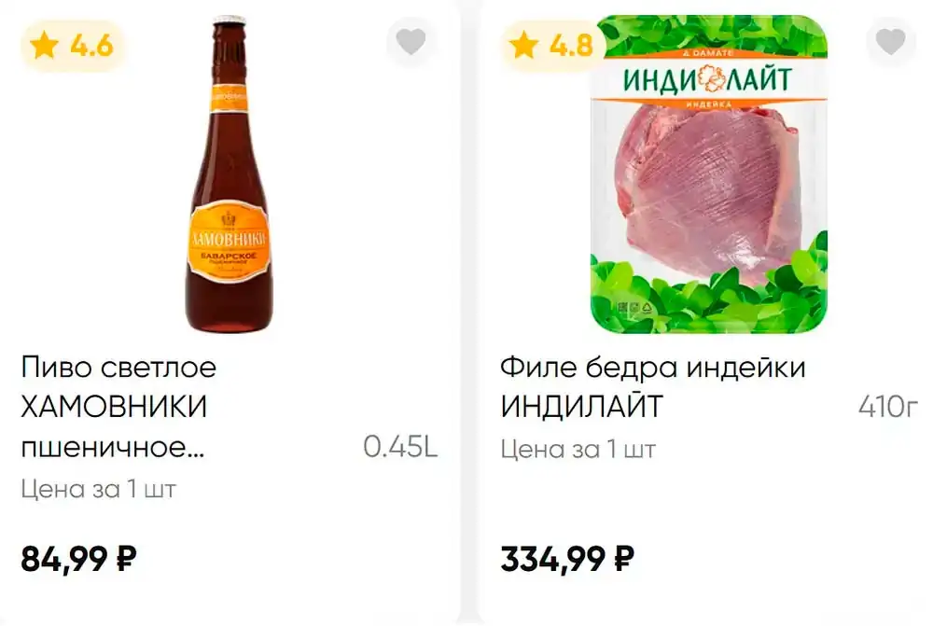This screenshot has height=626, width=933.
Task: Click 'Цена за 1 шт' under the beer
Action: pos(99,489)
